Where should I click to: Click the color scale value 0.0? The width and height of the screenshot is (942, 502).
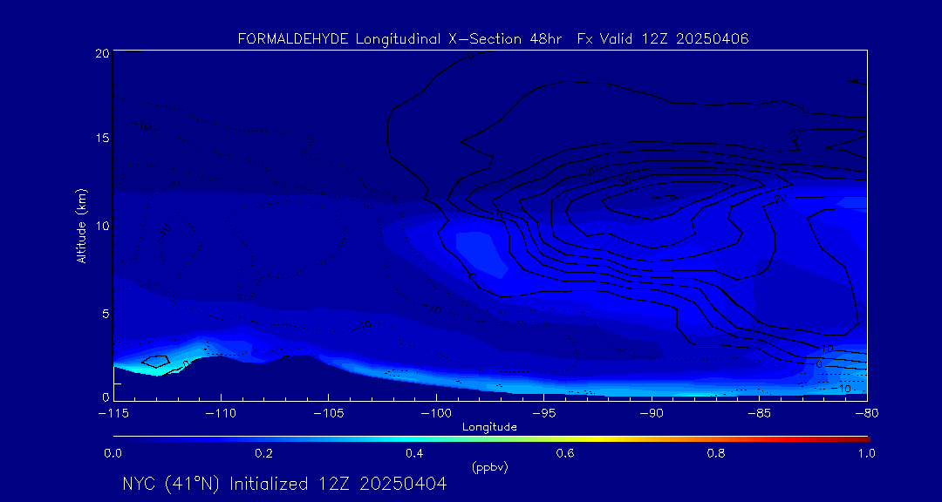point(113,453)
